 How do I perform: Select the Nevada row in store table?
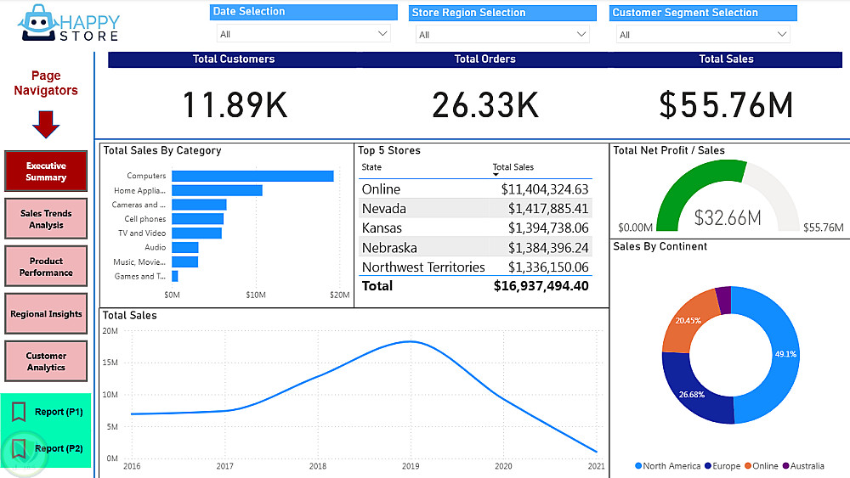tap(475, 208)
